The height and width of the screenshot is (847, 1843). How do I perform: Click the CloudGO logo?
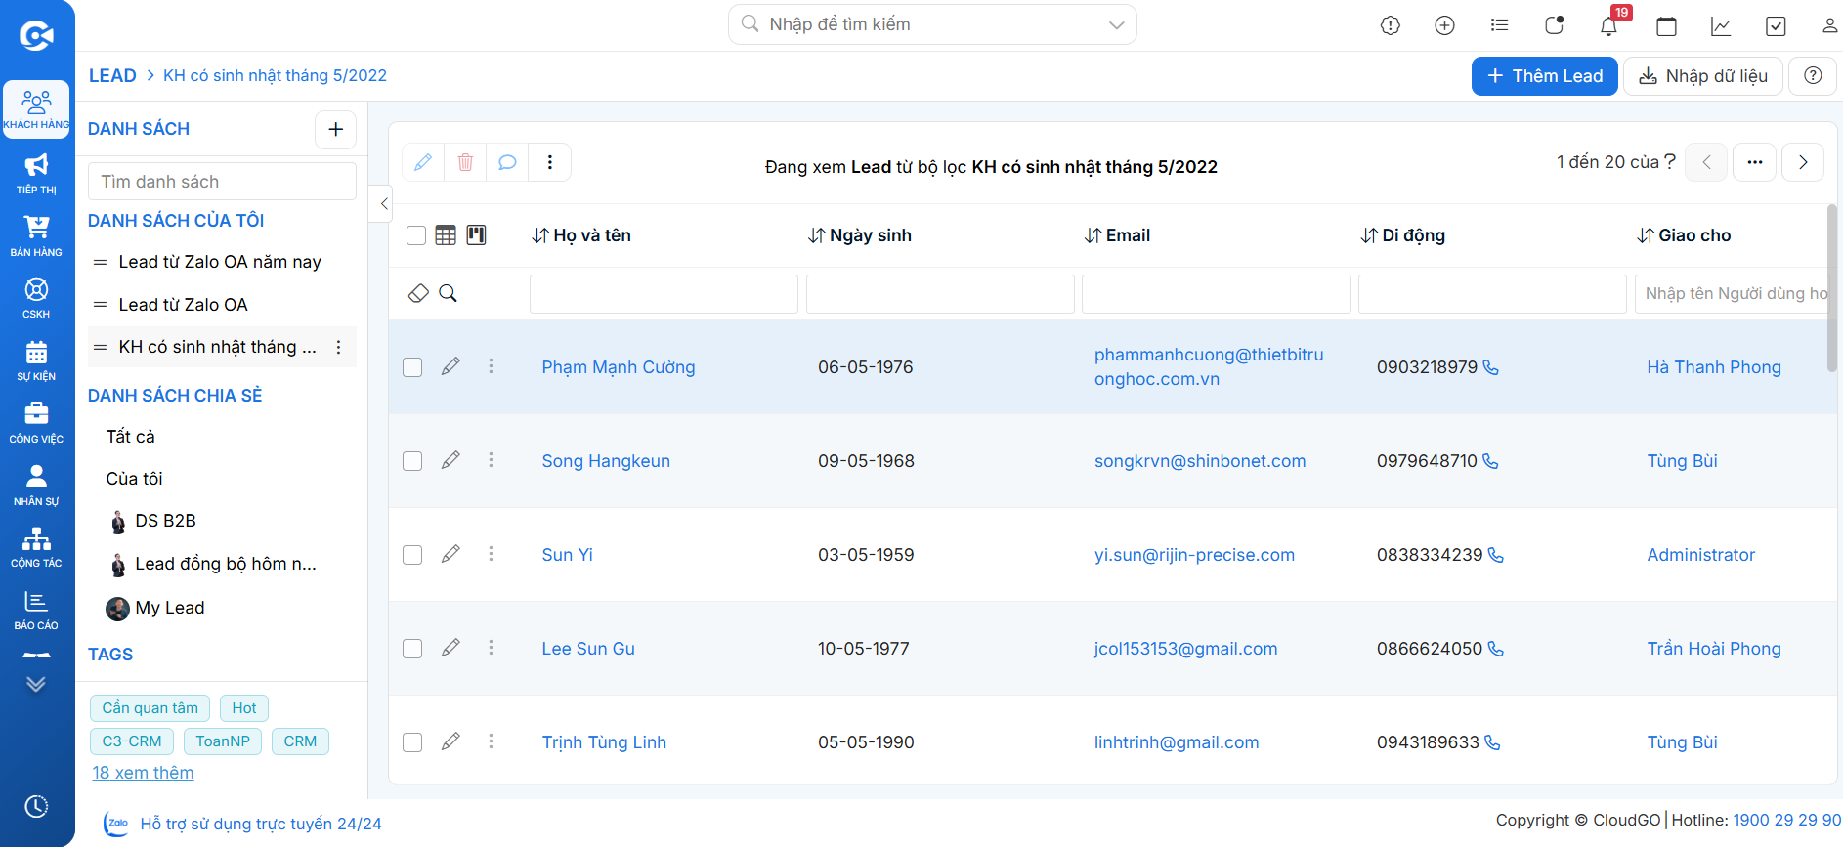(x=36, y=36)
